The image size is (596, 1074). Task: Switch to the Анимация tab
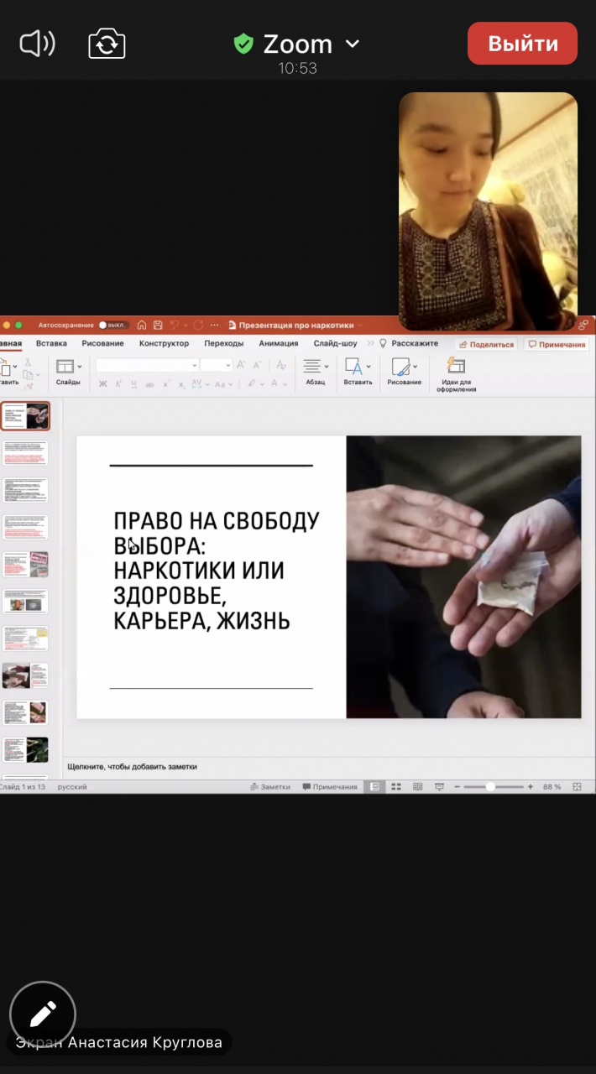(278, 343)
